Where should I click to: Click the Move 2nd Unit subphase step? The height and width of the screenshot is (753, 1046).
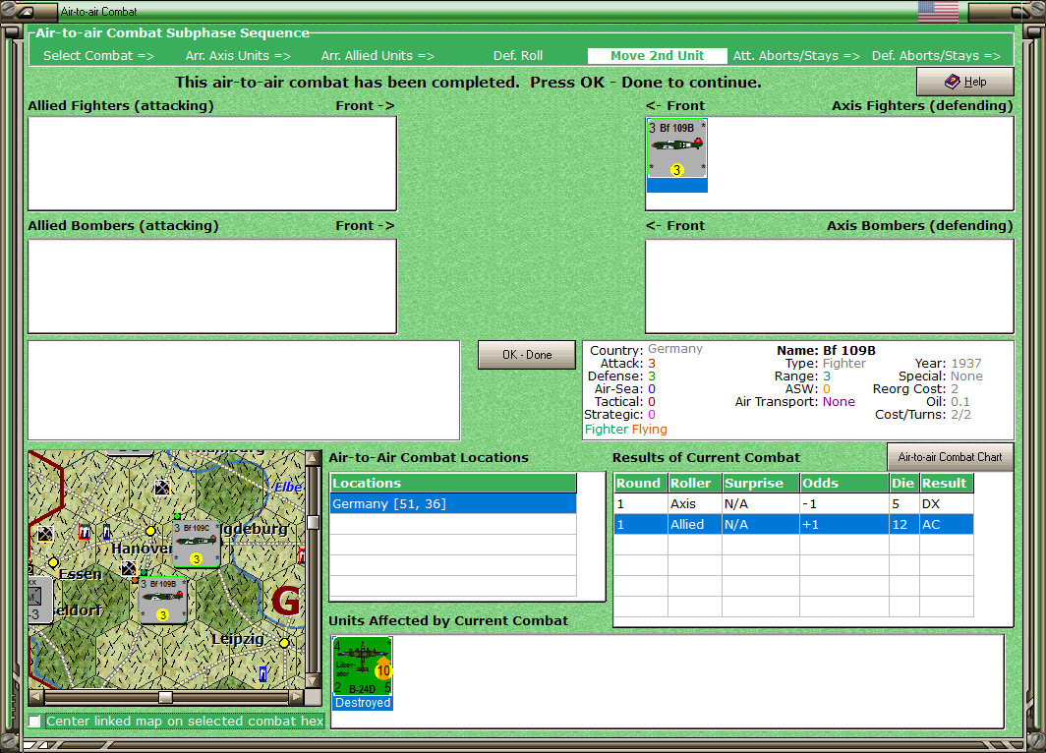[657, 56]
